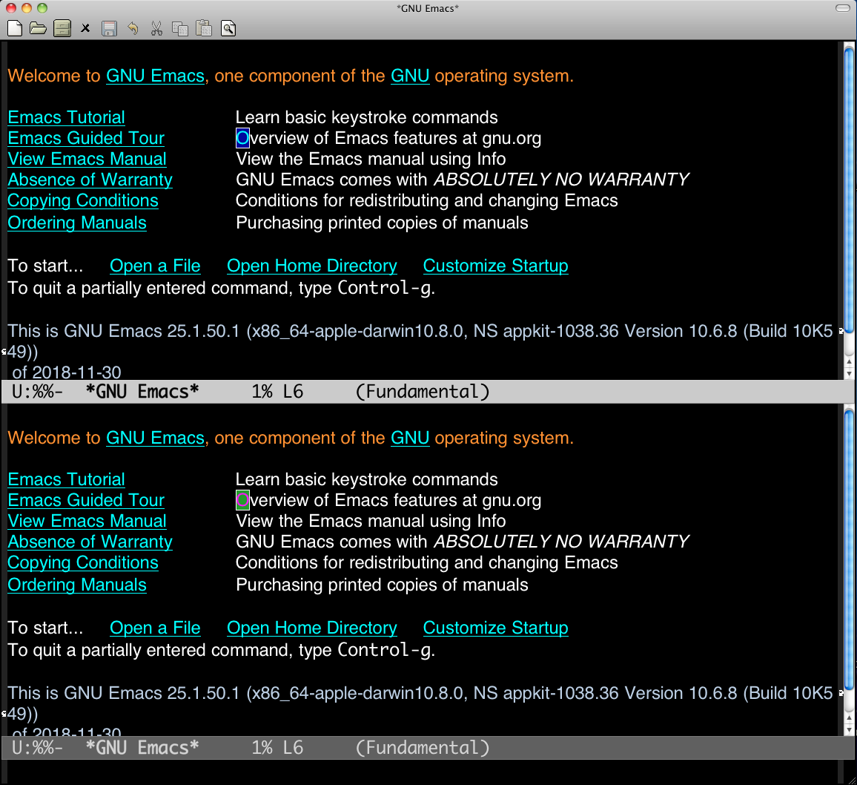Close the GNU Emacs window with the red button

click(11, 7)
